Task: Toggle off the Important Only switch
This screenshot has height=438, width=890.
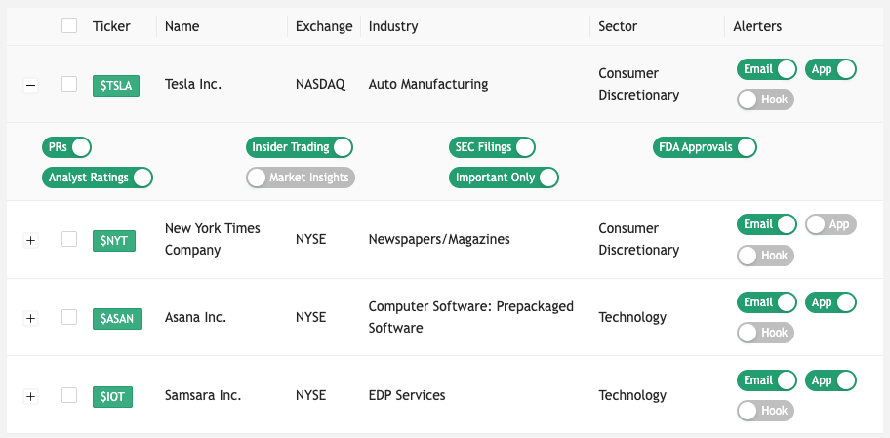Action: [505, 178]
